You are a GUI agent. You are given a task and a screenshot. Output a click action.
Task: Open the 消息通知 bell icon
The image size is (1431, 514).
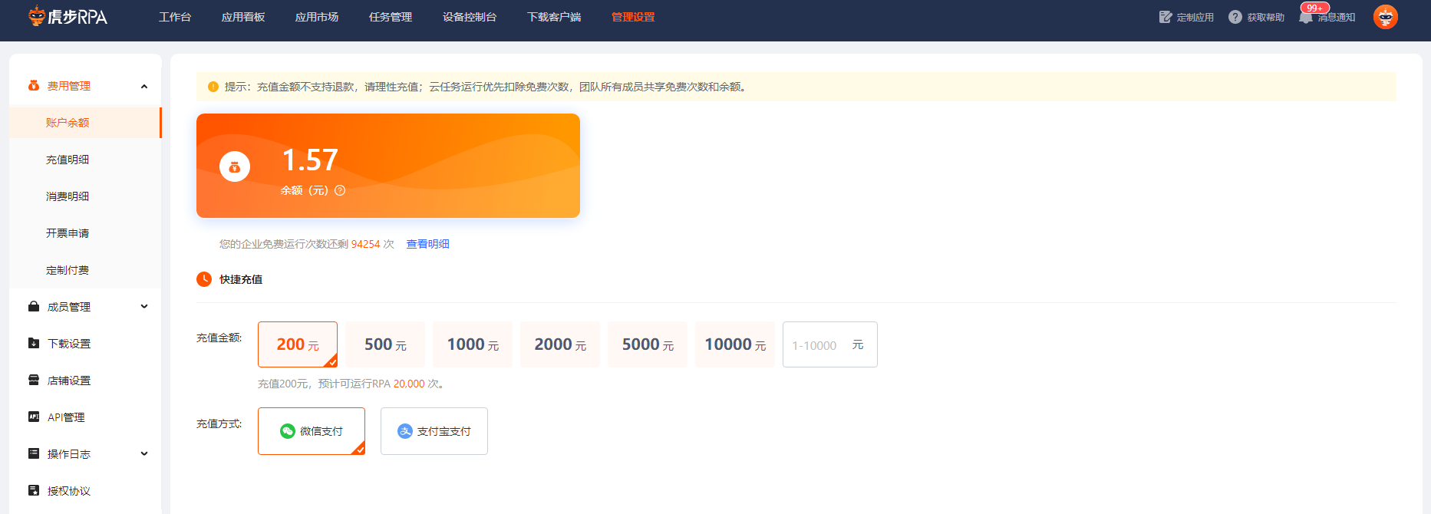coord(1306,18)
